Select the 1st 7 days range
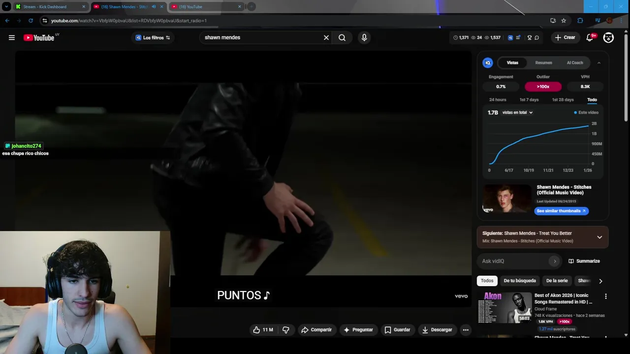This screenshot has width=630, height=354. [x=529, y=100]
